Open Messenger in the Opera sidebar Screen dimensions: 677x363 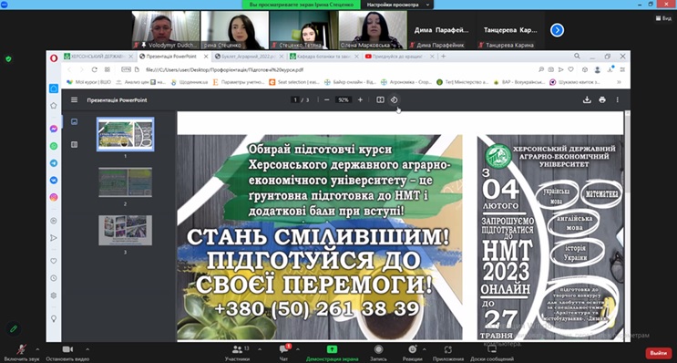click(54, 129)
